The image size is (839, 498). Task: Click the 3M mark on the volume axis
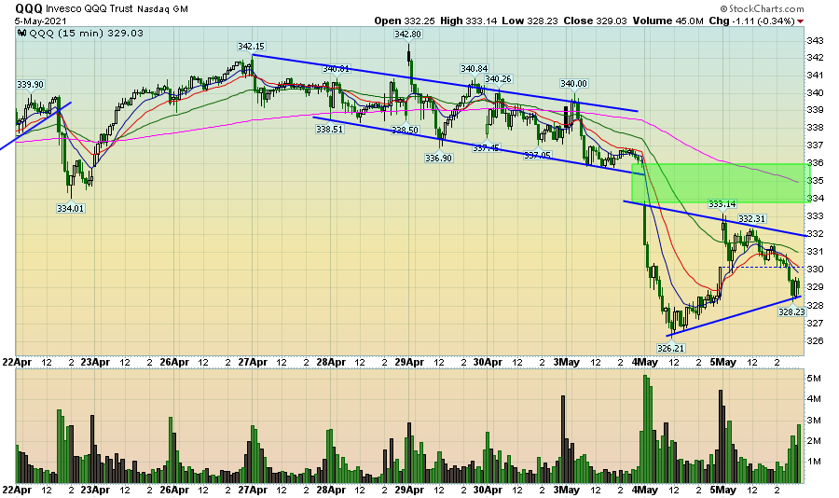point(814,421)
